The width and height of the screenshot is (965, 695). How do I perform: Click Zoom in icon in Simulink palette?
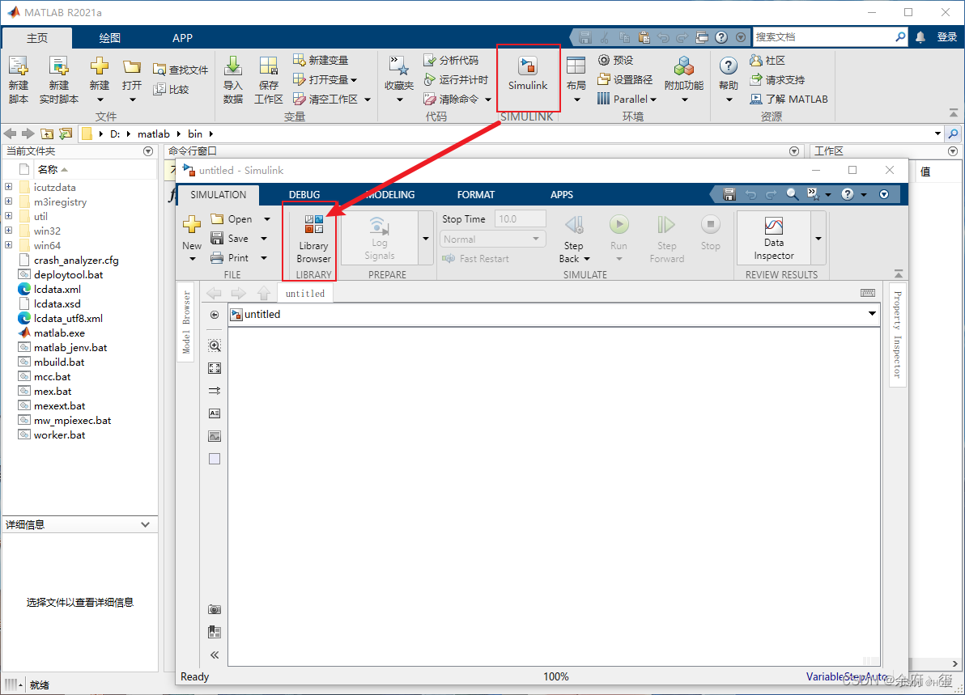coord(215,345)
